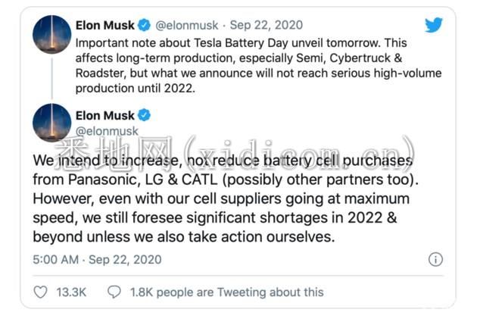
Task: Click Elon Musk name on second tweet
Action: [x=105, y=116]
